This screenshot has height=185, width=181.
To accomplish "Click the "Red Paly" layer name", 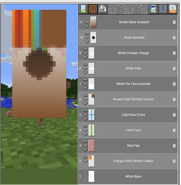I will coord(133,146).
